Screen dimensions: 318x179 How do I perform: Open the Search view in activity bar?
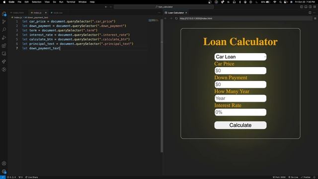4,30
